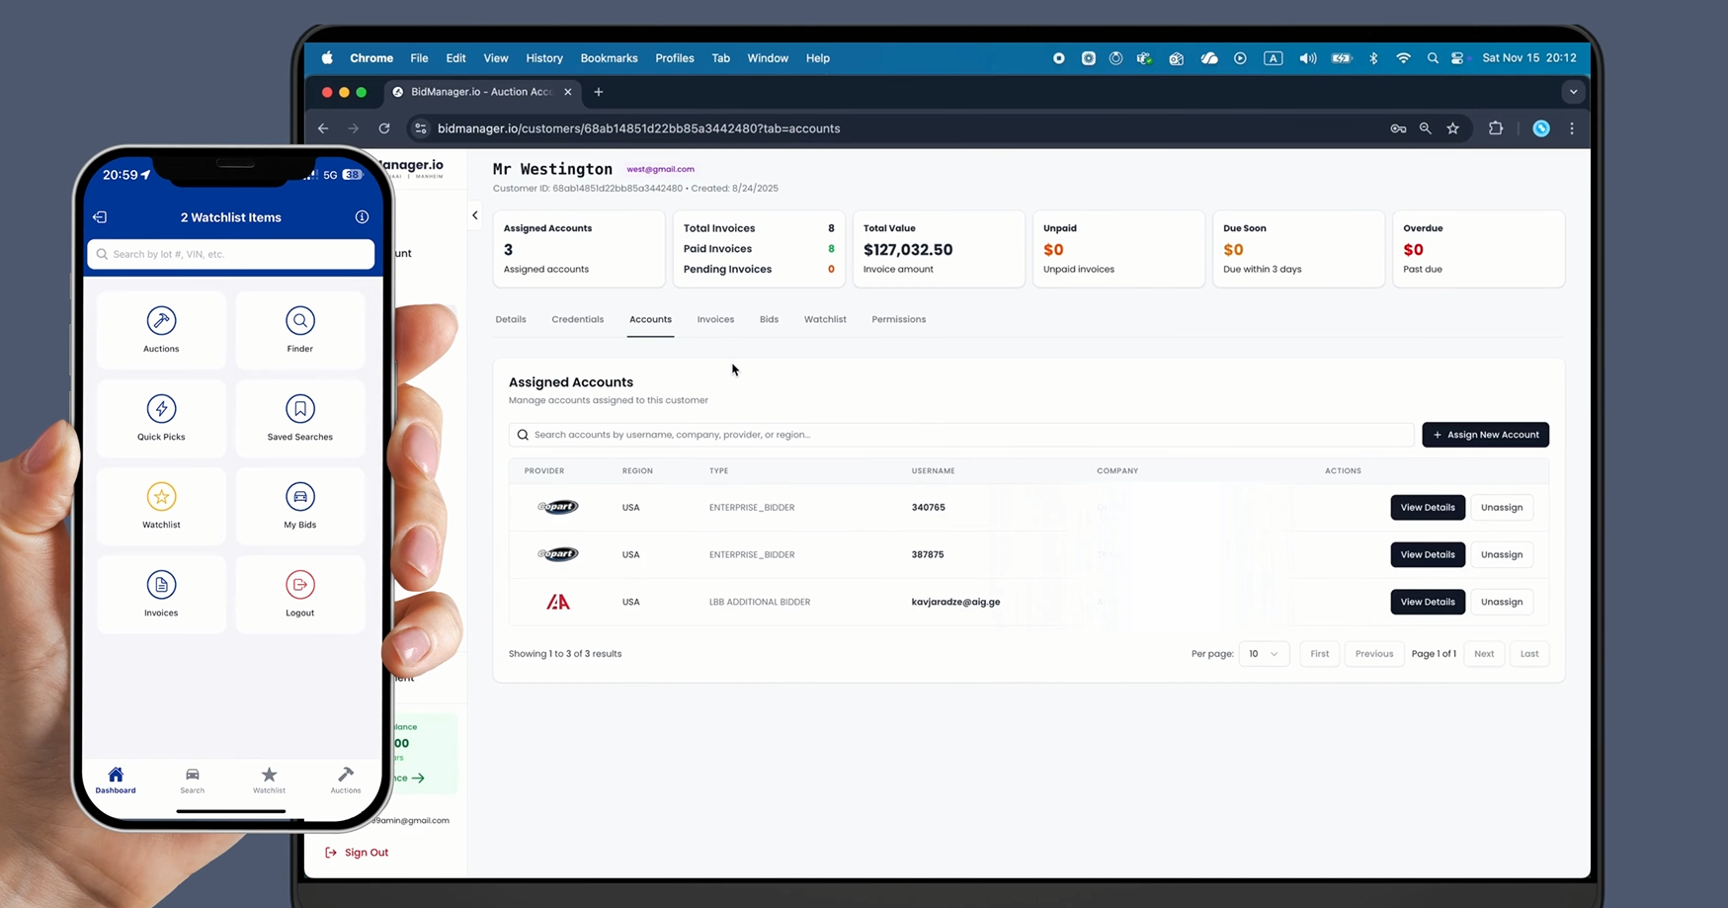Viewport: 1728px width, 908px height.
Task: Switch to the Invoices tab
Action: point(715,319)
